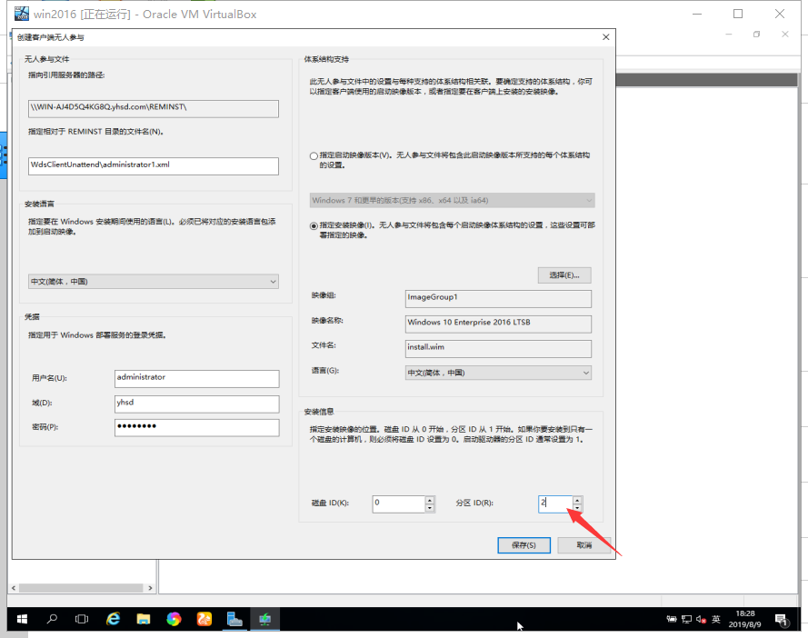This screenshot has height=638, width=808.
Task: Close the unattend creation dialog
Action: pos(606,37)
